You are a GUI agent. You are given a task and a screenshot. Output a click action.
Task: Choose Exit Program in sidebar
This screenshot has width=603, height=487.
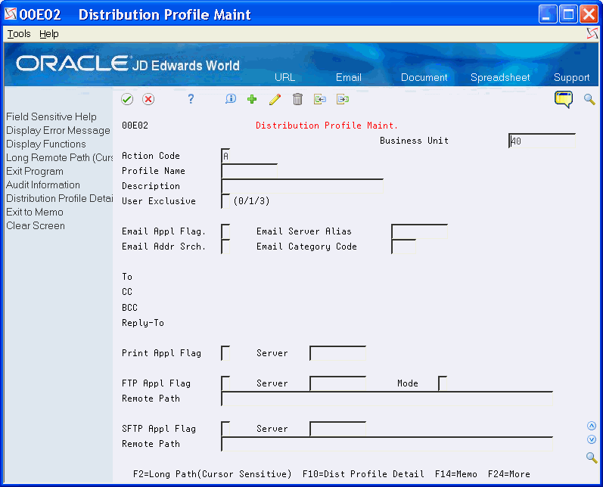click(35, 171)
